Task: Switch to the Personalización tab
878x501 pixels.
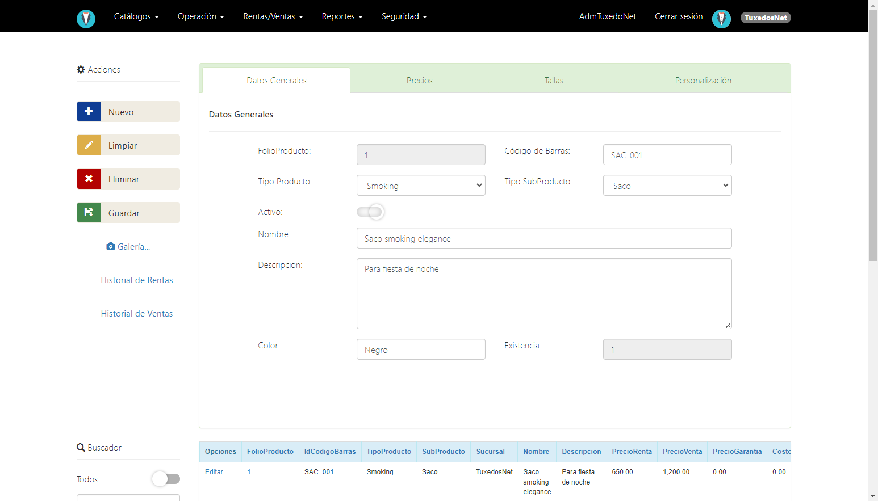Action: [x=703, y=81]
